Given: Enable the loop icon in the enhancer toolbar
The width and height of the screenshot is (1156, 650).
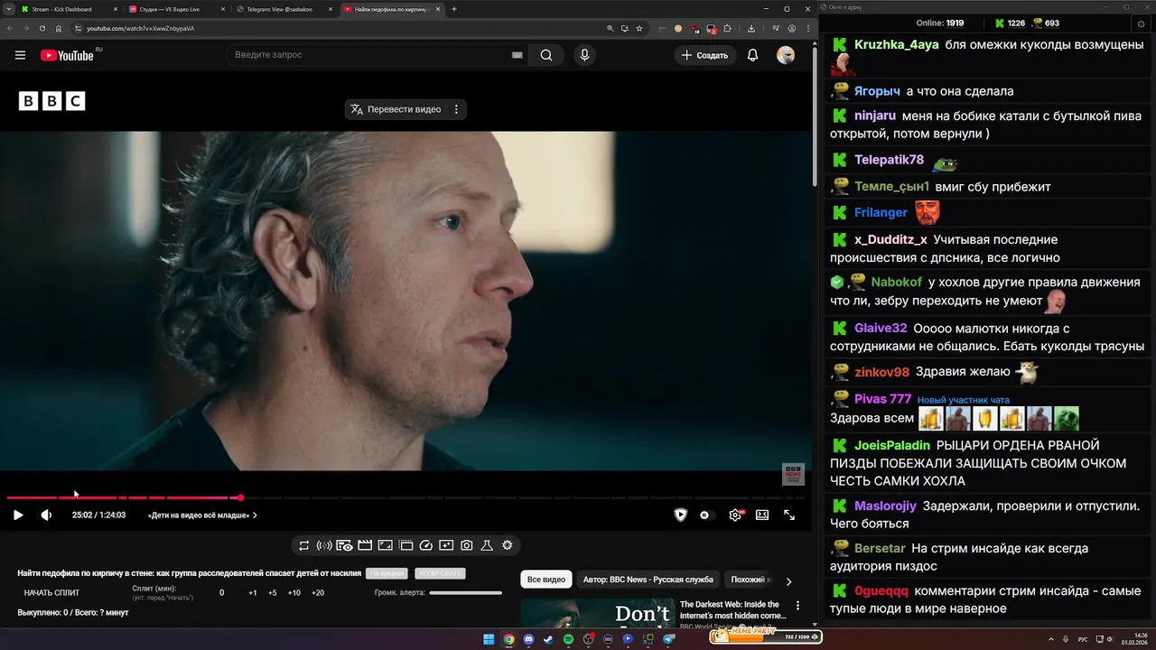Looking at the screenshot, I should [x=303, y=545].
